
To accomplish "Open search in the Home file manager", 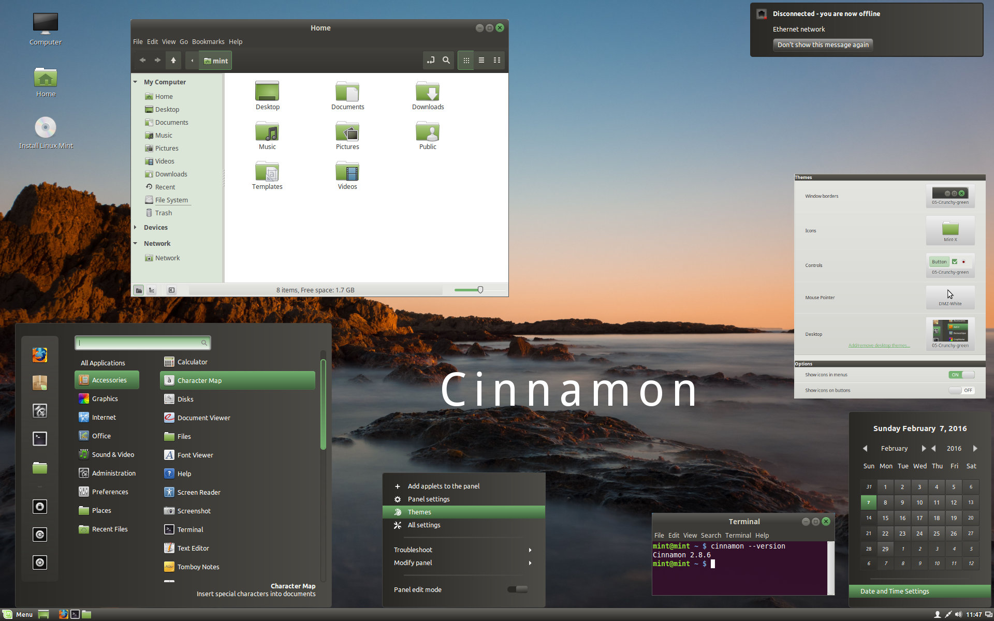I will click(x=446, y=61).
